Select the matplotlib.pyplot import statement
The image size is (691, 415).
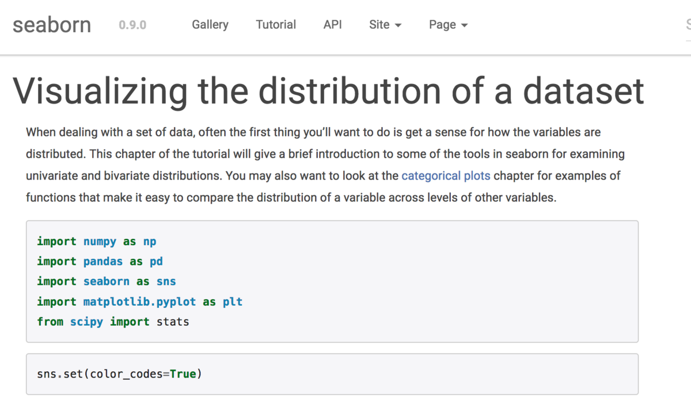pos(138,301)
